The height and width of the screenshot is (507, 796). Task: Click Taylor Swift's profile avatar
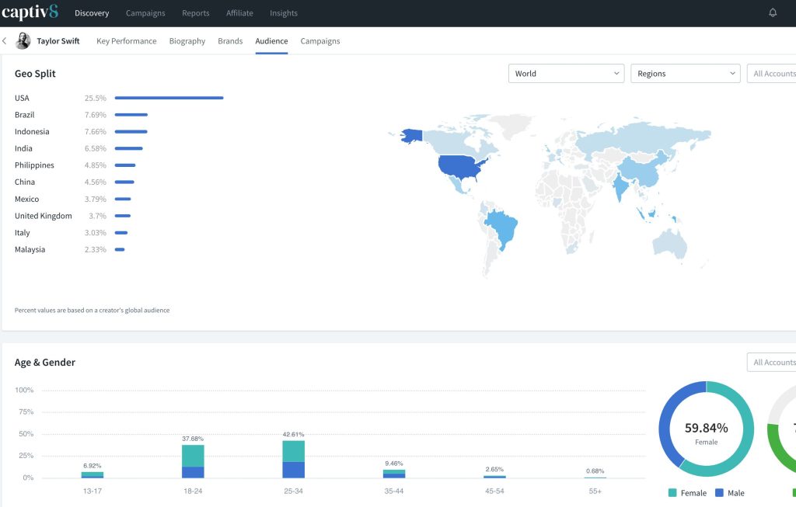pos(23,40)
